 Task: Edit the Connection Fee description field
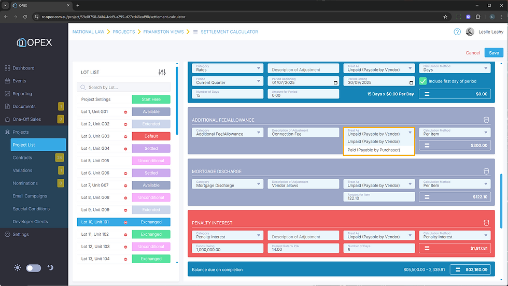pos(303,133)
